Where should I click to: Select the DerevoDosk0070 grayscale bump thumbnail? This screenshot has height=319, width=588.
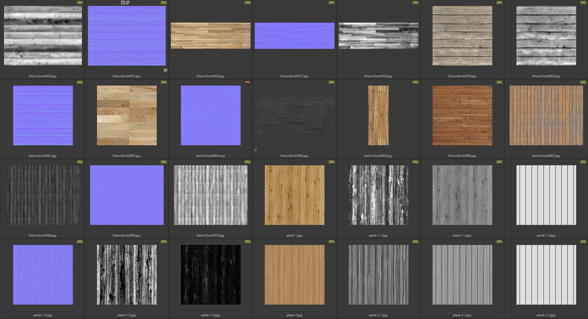pos(211,195)
